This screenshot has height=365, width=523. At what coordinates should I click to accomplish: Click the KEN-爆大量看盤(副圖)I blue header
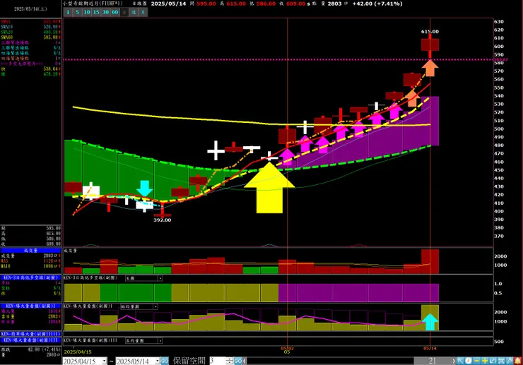(x=30, y=306)
